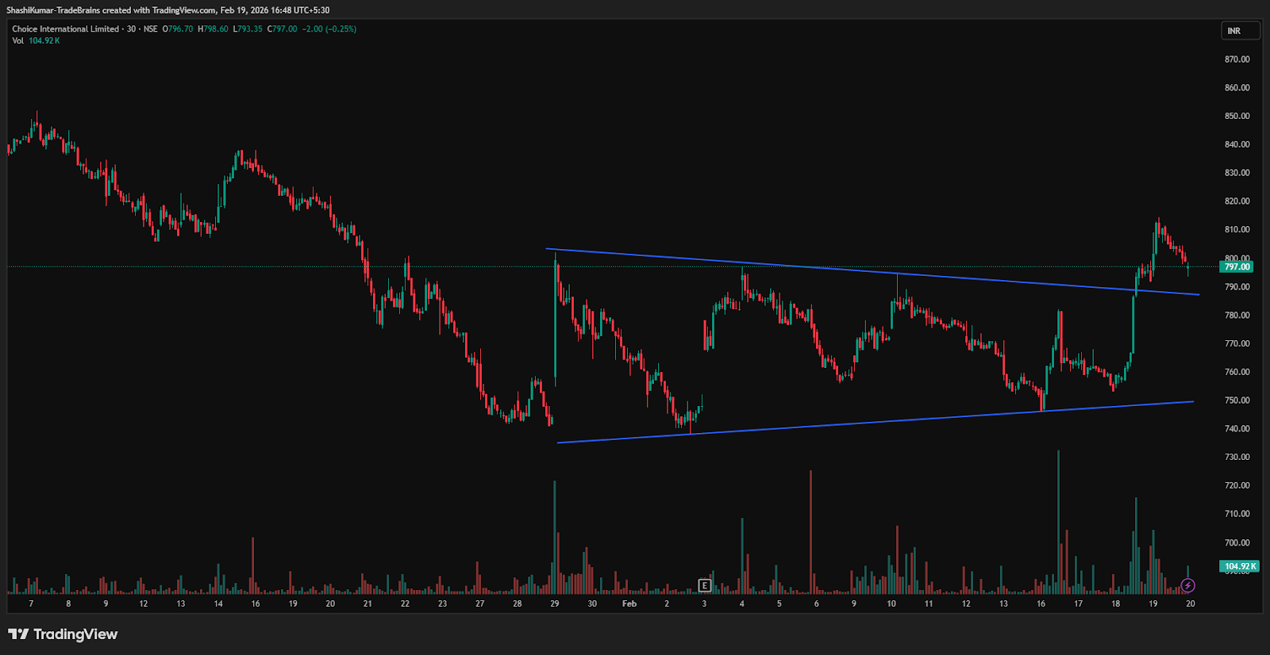Click the Vol indicator legend label
Screen dimensions: 1270x655
click(x=18, y=41)
